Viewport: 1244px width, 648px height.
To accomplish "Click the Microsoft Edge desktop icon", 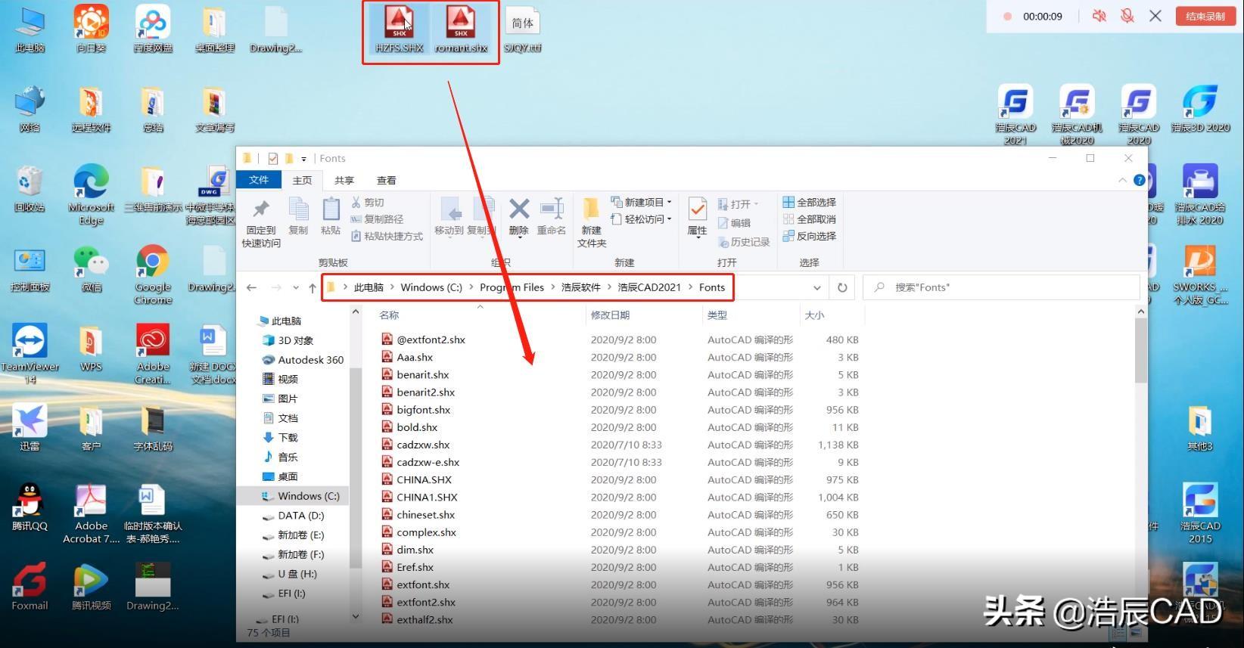I will point(91,194).
